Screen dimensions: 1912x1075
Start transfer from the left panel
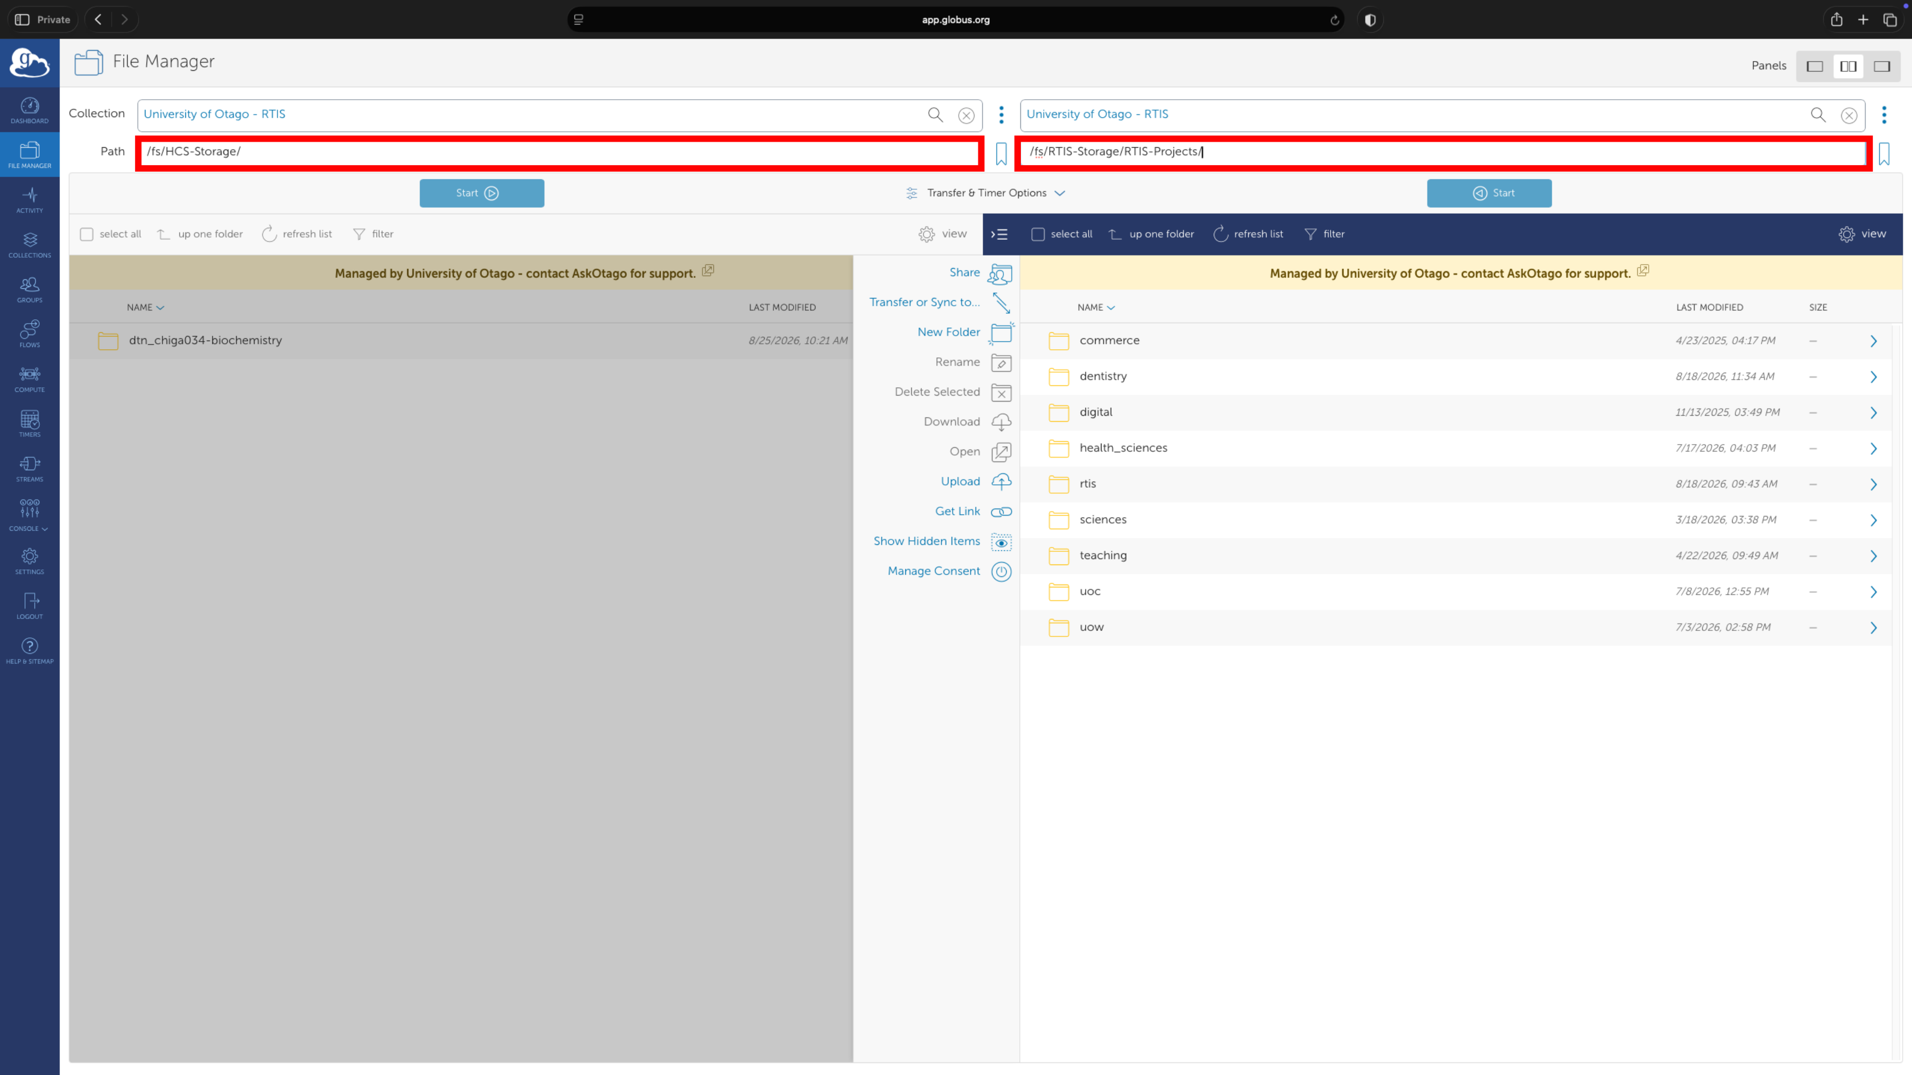pos(482,193)
